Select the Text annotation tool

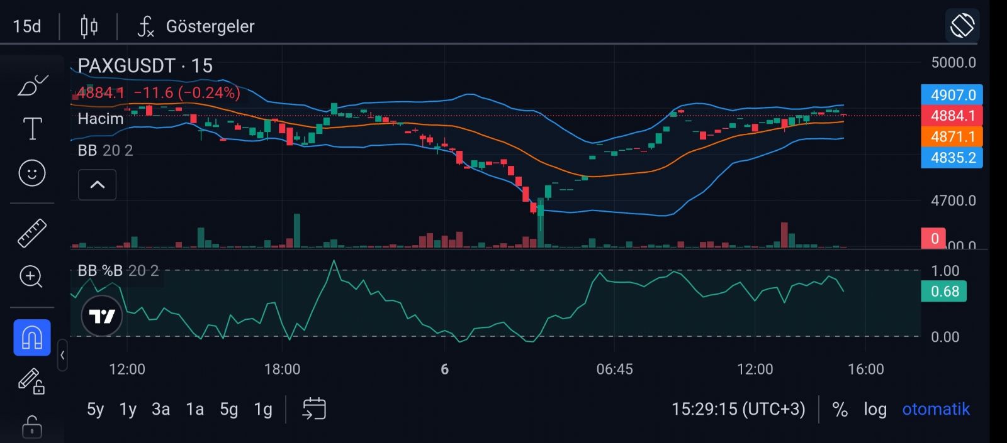tap(32, 128)
